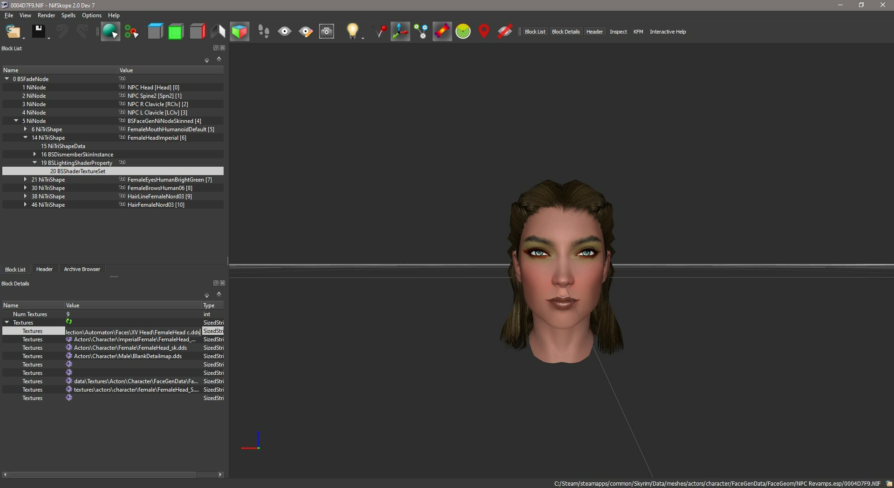
Task: Open the Spells menu
Action: [x=68, y=15]
